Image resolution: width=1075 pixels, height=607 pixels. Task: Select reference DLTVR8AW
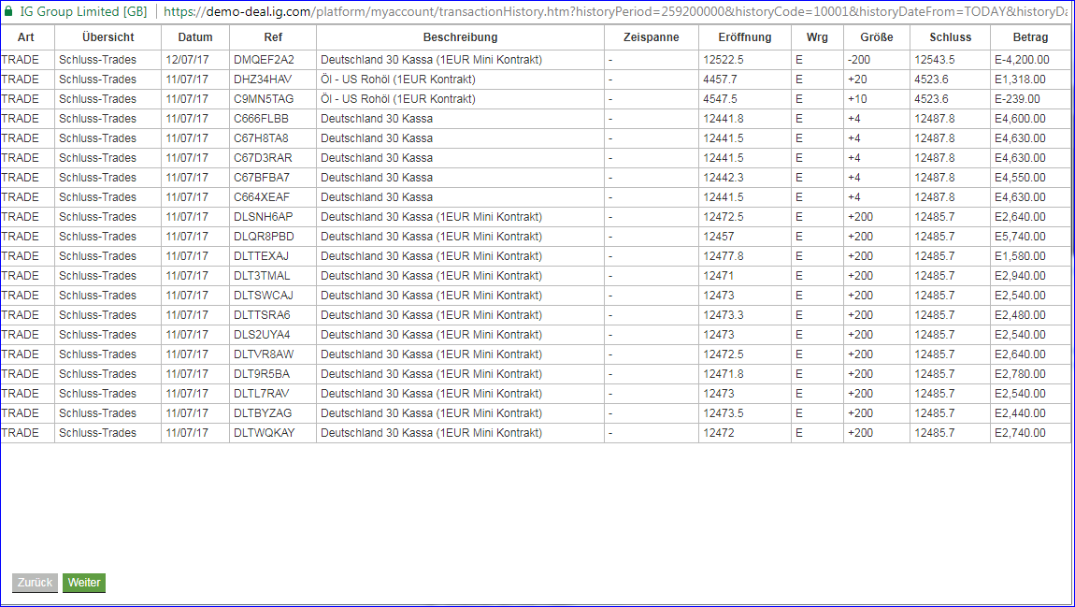click(264, 354)
